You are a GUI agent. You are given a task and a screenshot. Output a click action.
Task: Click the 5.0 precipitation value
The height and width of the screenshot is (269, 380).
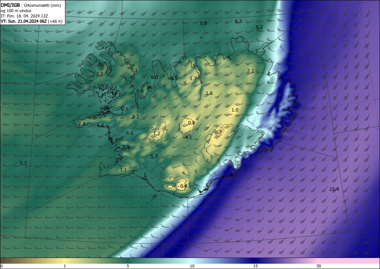tap(203, 24)
